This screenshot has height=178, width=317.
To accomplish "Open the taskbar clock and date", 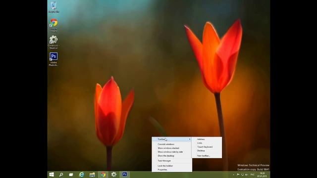I will coord(262,175).
